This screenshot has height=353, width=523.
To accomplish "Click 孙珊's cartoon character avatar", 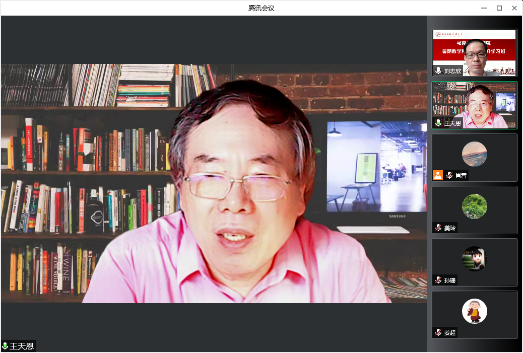I will point(474,259).
